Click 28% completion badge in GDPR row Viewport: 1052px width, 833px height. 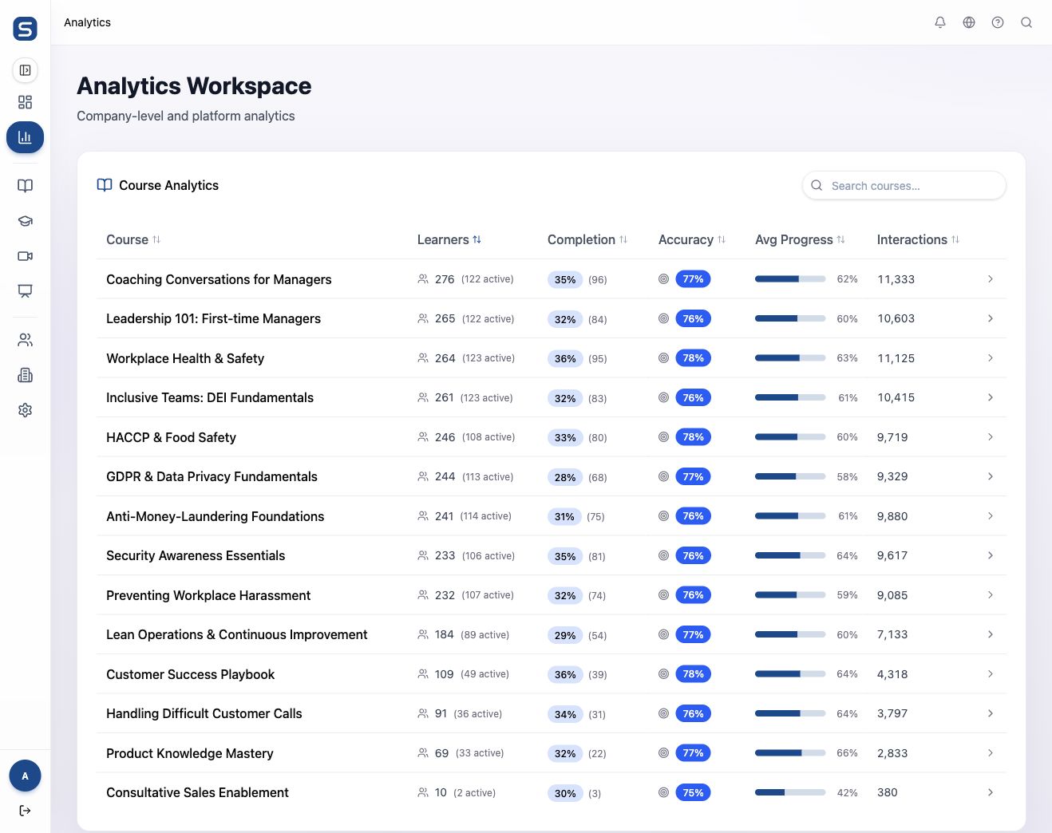pyautogui.click(x=565, y=477)
